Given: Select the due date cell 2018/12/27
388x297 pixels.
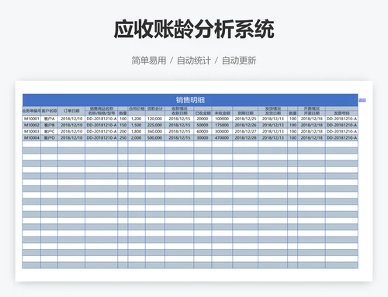Looking at the screenshot, I should click(245, 131).
